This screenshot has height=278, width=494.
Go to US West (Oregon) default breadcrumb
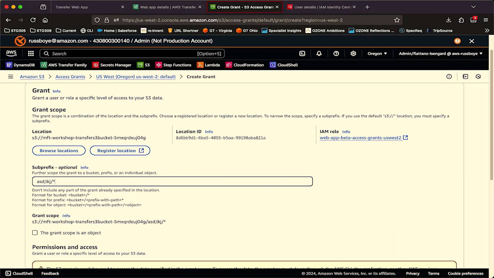point(136,77)
